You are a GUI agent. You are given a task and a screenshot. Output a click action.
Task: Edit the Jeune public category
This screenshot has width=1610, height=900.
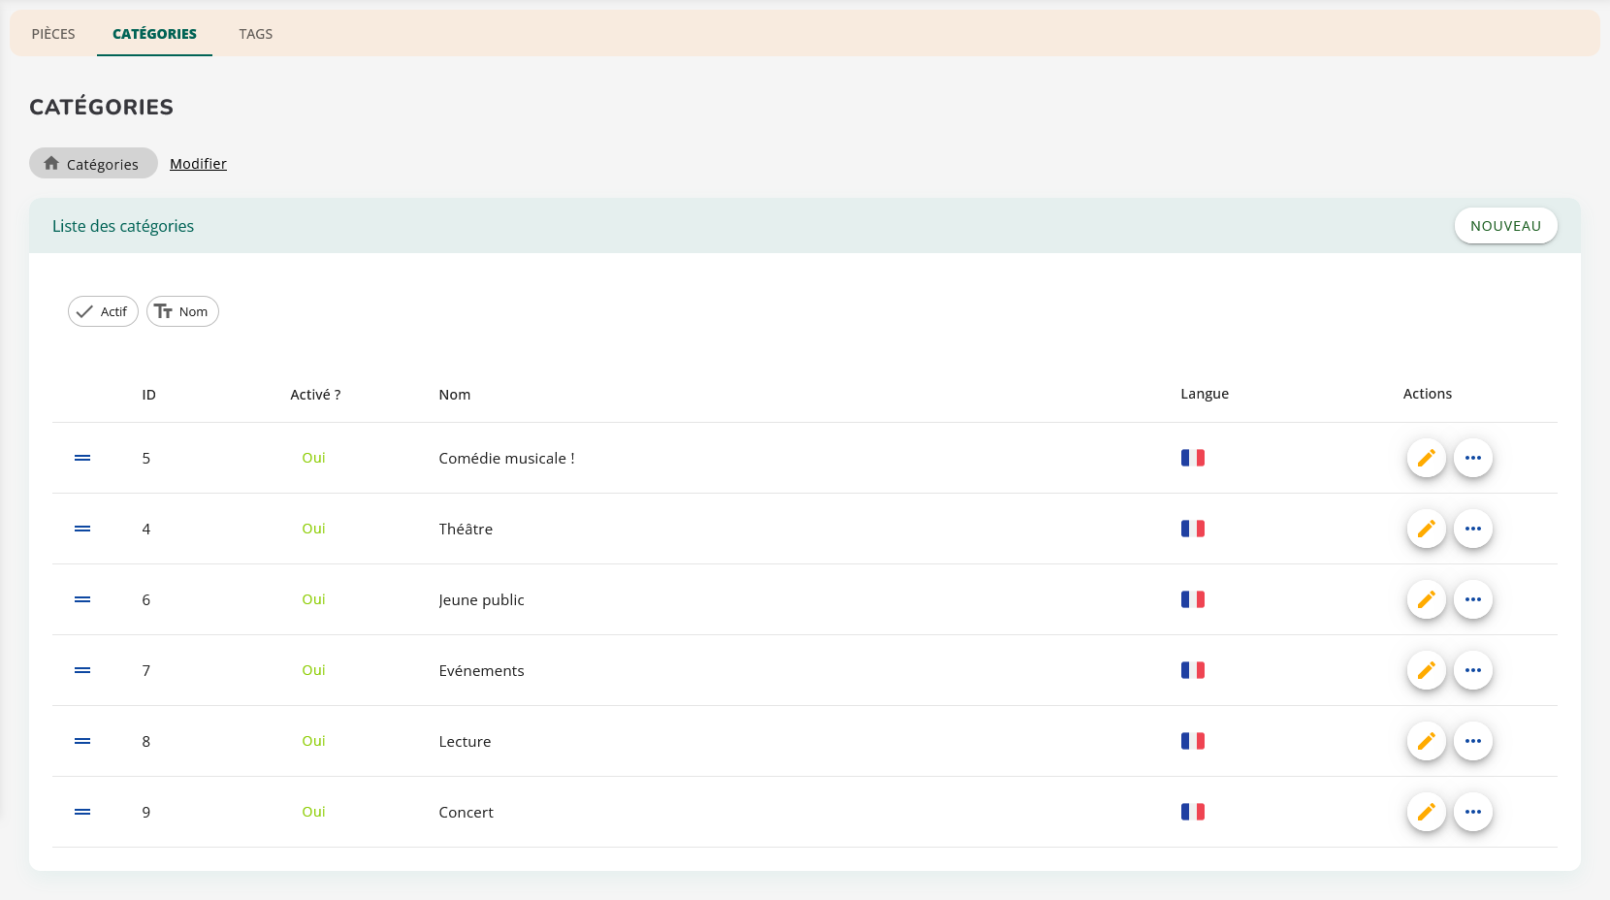1426,599
